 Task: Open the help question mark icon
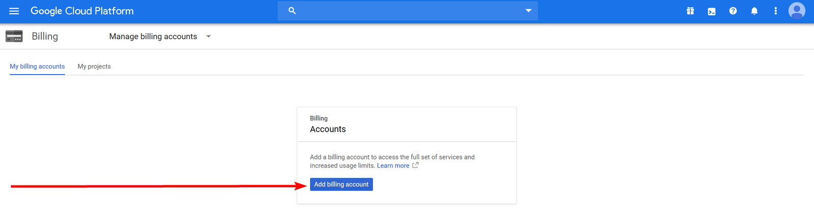[x=733, y=11]
